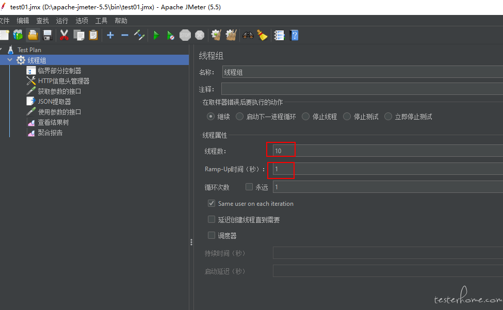Click the 线程数 input field

(x=388, y=151)
